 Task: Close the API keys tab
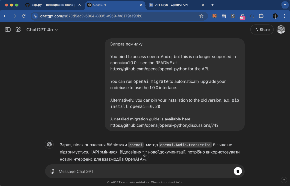click(203, 5)
